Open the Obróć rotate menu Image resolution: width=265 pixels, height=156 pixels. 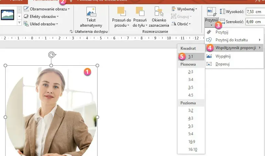point(181,24)
